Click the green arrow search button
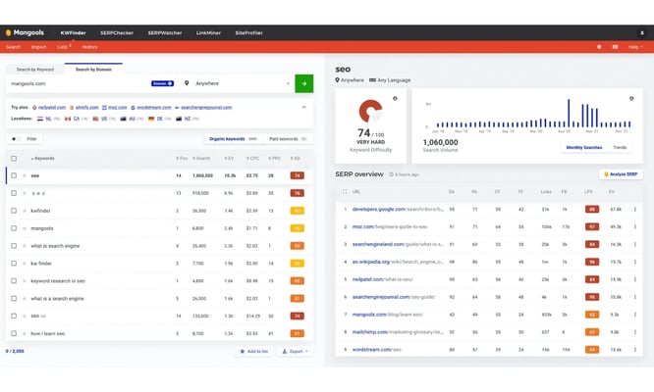The height and width of the screenshot is (392, 654). coord(304,83)
